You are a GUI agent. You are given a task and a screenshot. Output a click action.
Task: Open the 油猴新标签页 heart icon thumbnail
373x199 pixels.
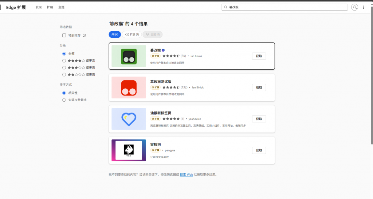click(x=129, y=119)
